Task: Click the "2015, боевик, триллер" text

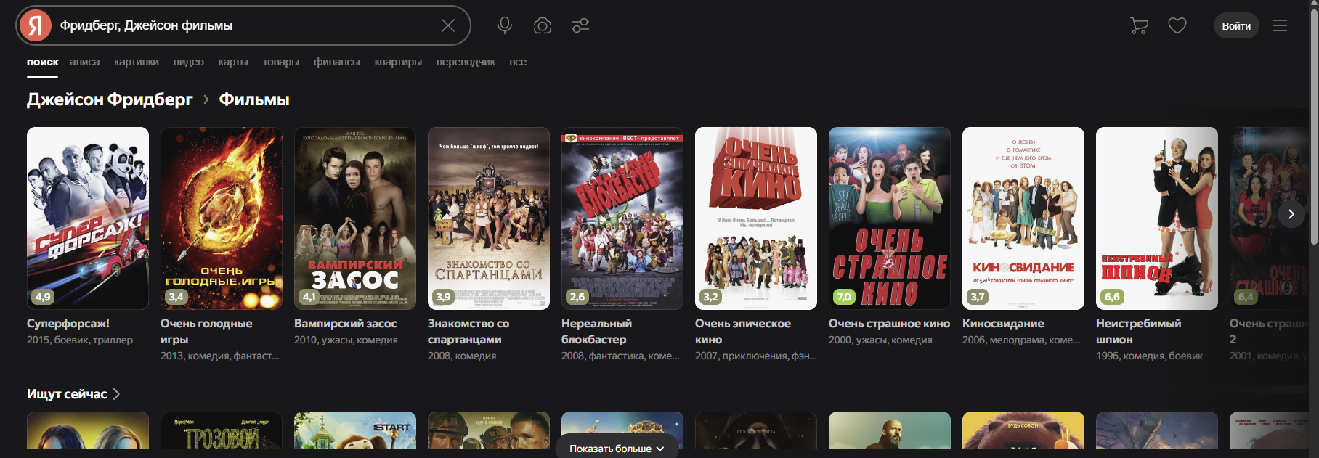Action: [80, 340]
